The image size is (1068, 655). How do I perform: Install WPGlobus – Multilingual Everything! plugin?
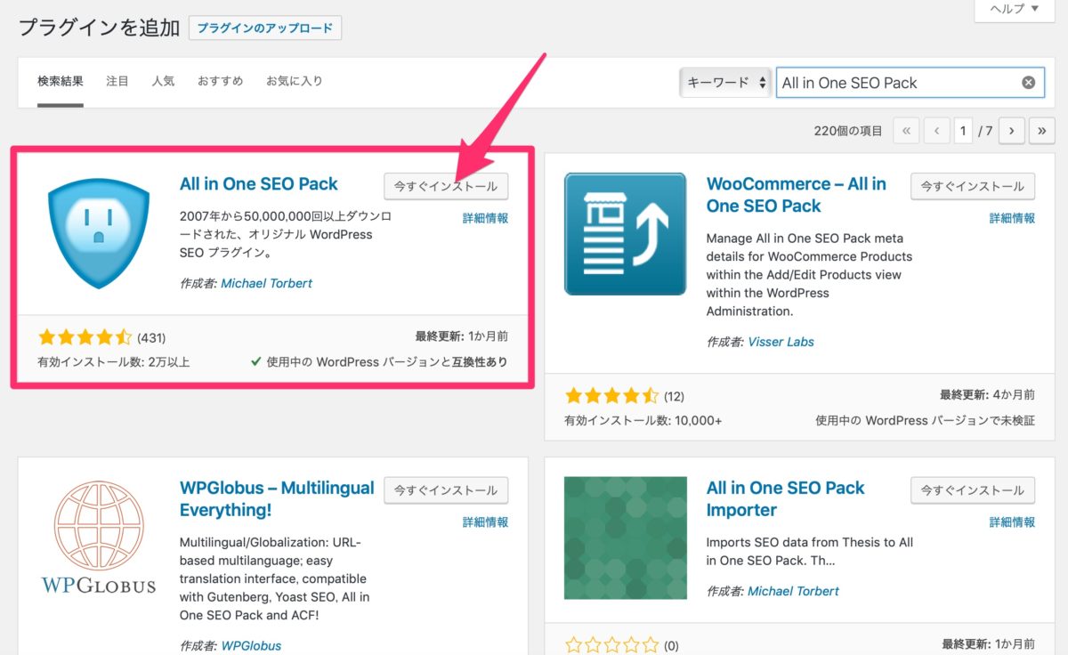click(x=446, y=490)
